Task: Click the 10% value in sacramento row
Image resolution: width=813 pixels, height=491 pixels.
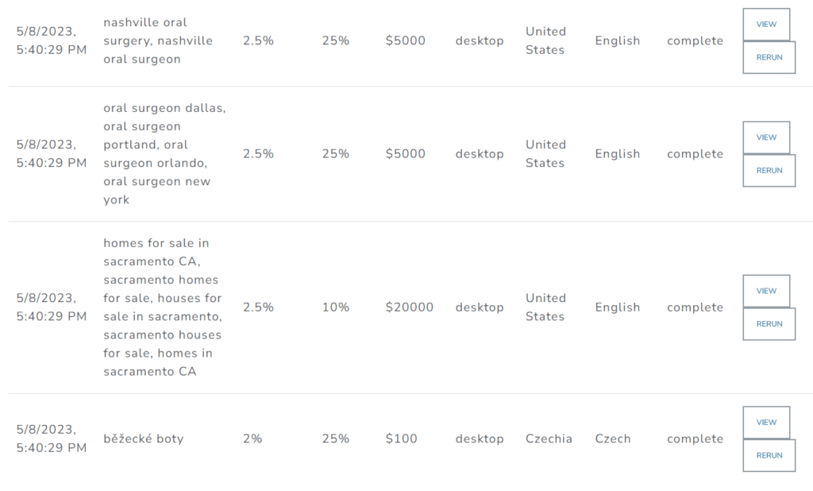Action: (x=336, y=307)
